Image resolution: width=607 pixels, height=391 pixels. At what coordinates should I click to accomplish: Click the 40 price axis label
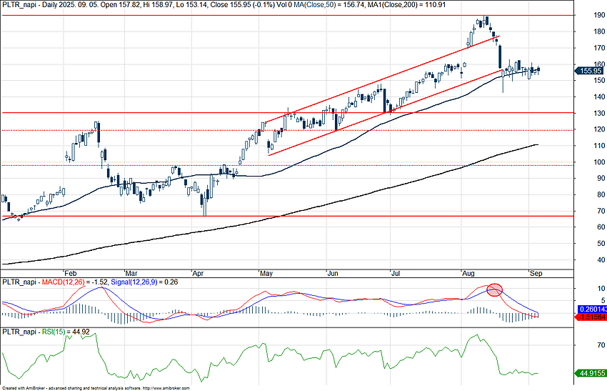click(x=601, y=260)
